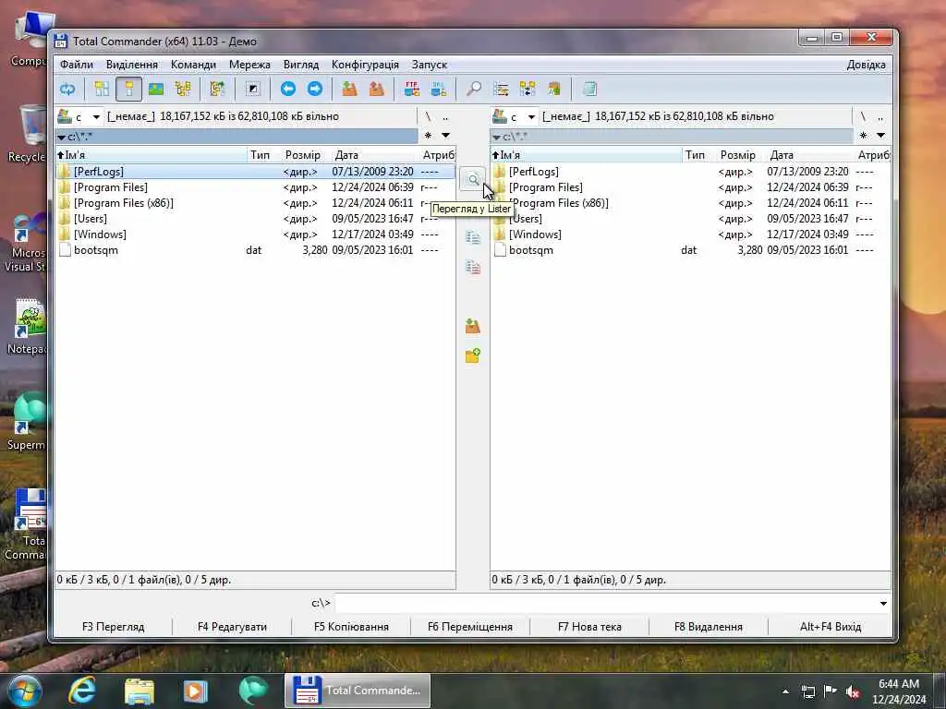The height and width of the screenshot is (709, 946).
Task: Launch Notepad from the toolbar icon
Action: click(x=589, y=90)
